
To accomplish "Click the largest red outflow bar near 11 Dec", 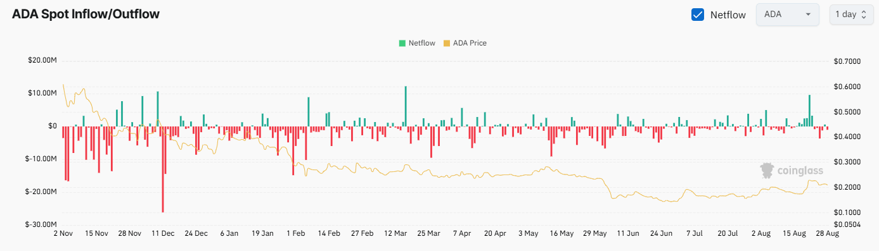I will [x=163, y=169].
